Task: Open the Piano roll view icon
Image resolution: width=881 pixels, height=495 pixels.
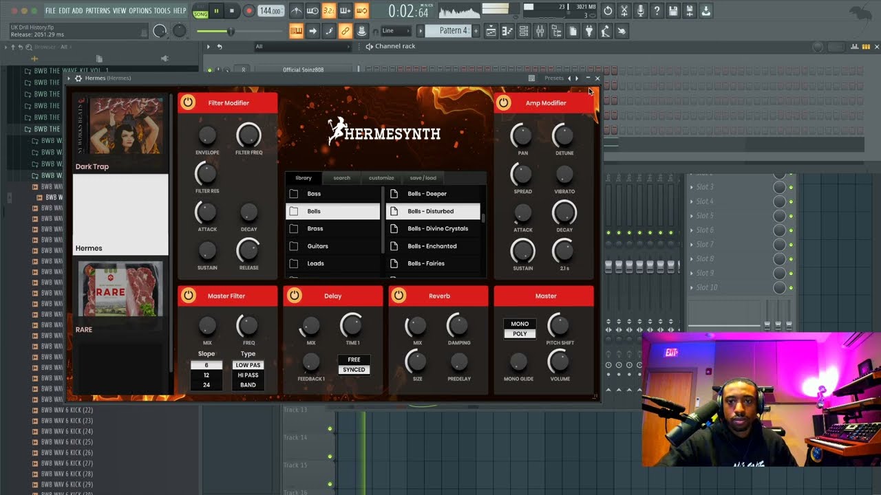Action: pyautogui.click(x=507, y=31)
